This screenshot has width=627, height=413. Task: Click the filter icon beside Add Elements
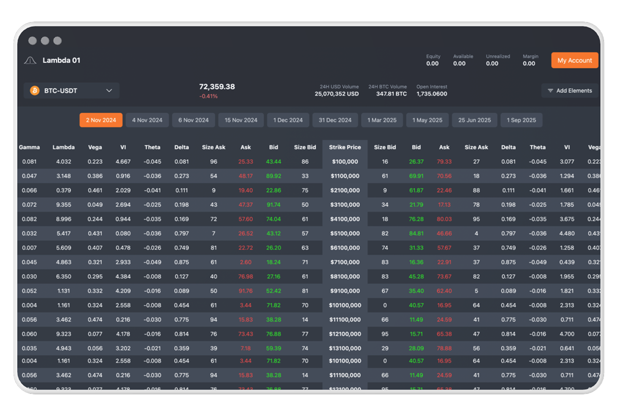(550, 91)
